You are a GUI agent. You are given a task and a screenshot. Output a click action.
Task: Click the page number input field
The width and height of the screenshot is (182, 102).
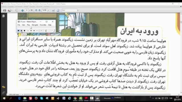27,10
